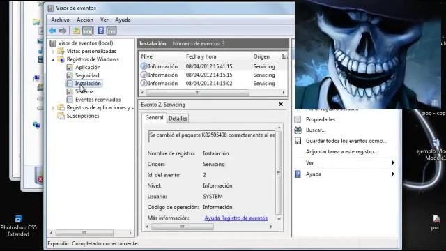This screenshot has height=251, width=446.
Task: Click Buscar... in the actions pane
Action: point(316,130)
